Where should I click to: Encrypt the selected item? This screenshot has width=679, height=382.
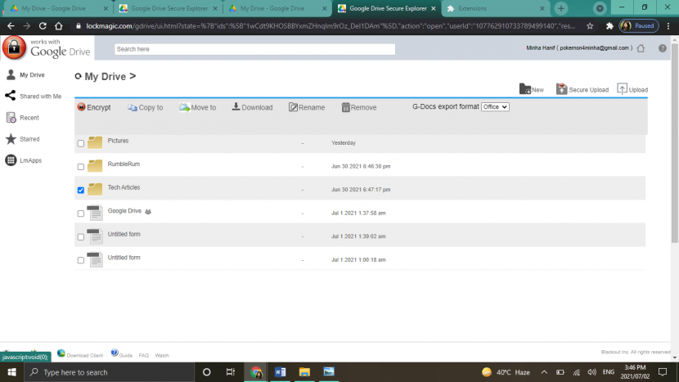tap(94, 107)
